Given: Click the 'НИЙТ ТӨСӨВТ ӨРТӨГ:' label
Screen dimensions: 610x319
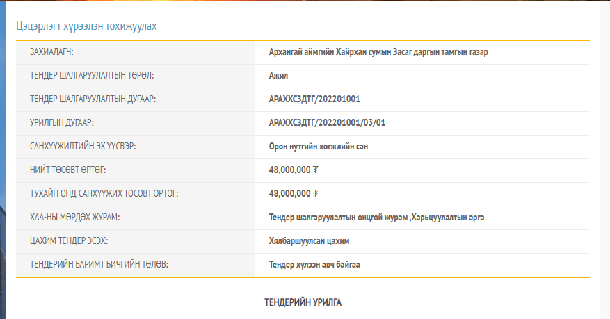Looking at the screenshot, I should [67, 170].
